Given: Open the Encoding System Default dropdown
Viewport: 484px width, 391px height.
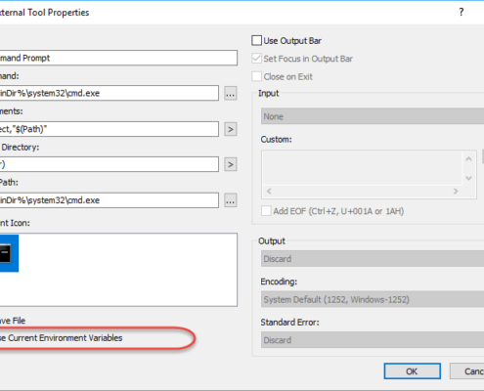Looking at the screenshot, I should [373, 299].
